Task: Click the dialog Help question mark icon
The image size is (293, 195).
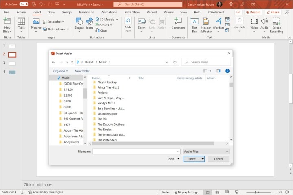Action: 227,71
